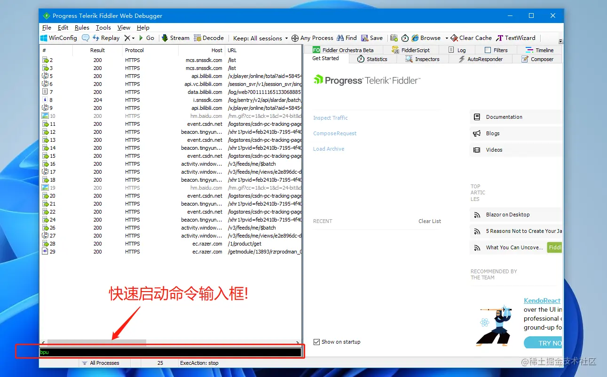Viewport: 607px width, 377px height.
Task: Open the AutoResponder tab
Action: click(x=480, y=59)
